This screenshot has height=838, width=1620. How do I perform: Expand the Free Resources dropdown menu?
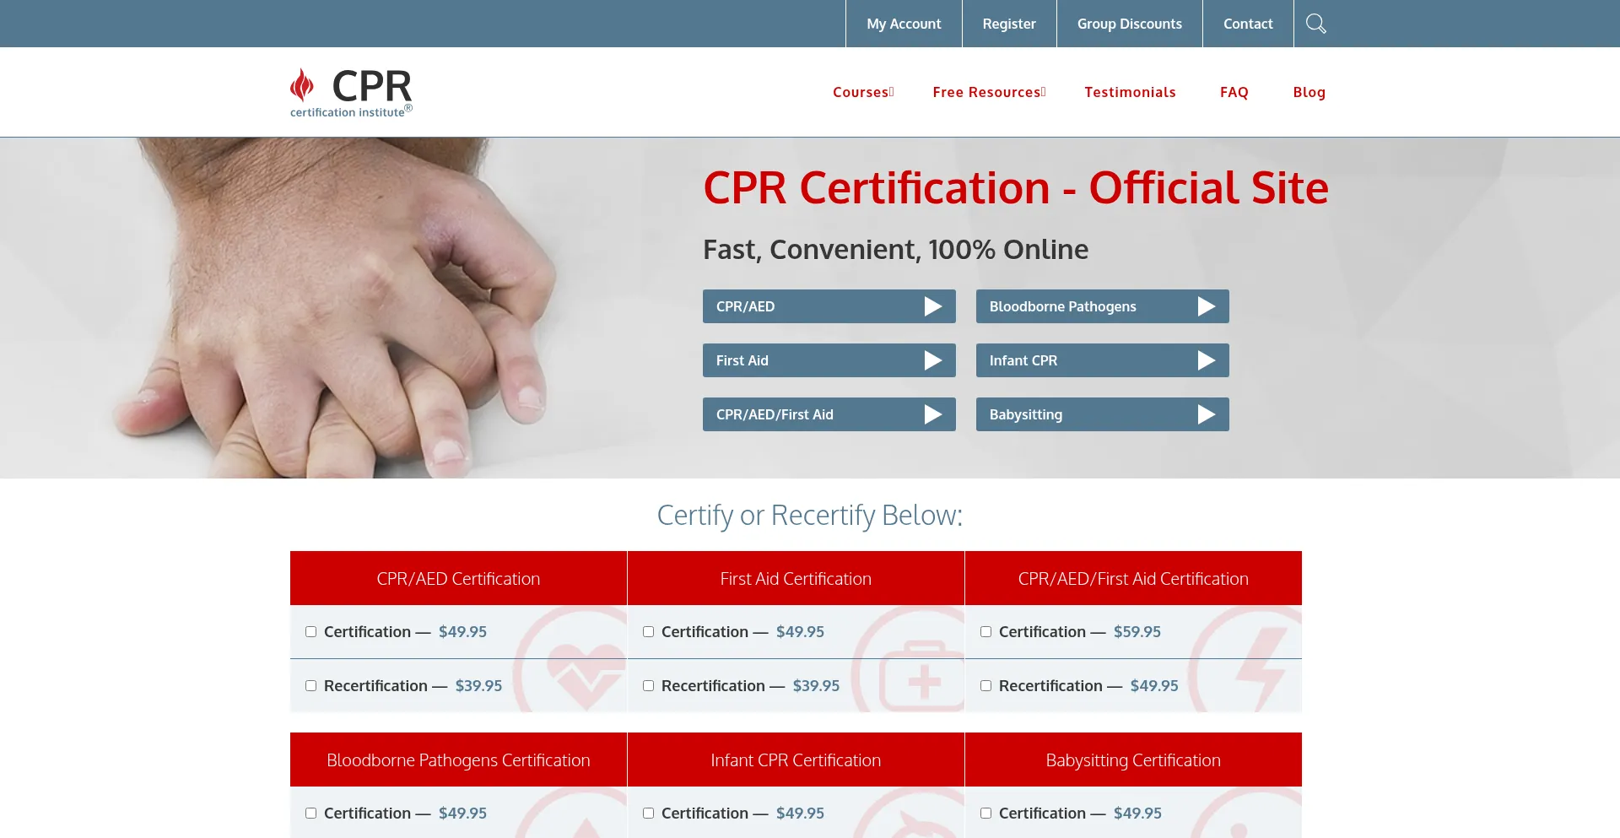click(x=989, y=92)
